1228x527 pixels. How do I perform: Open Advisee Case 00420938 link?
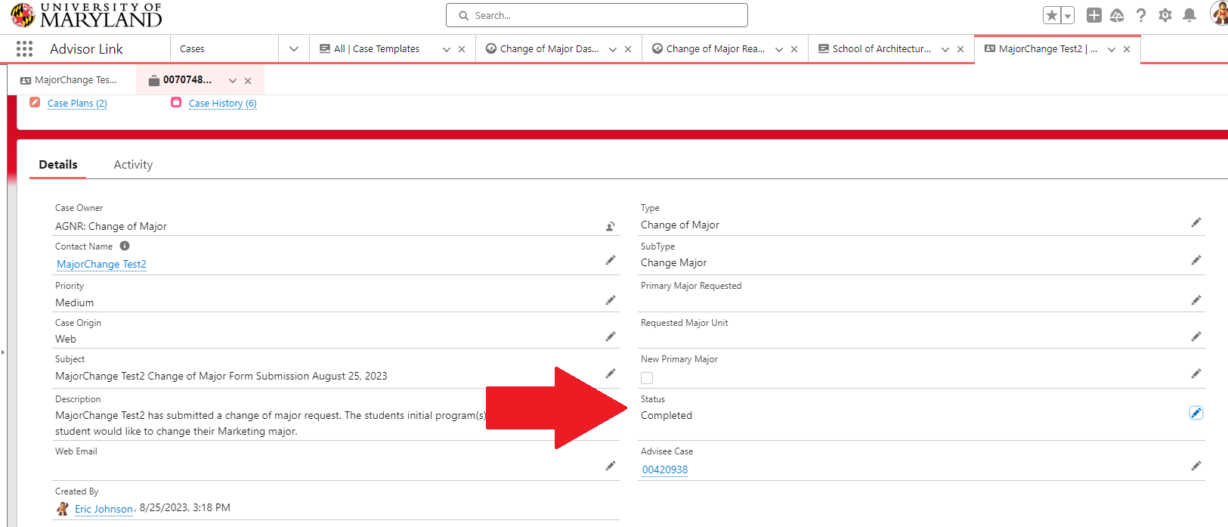(665, 470)
